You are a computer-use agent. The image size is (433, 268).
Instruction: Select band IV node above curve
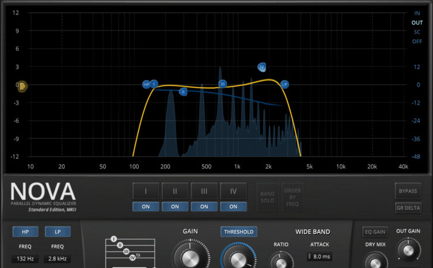click(262, 67)
